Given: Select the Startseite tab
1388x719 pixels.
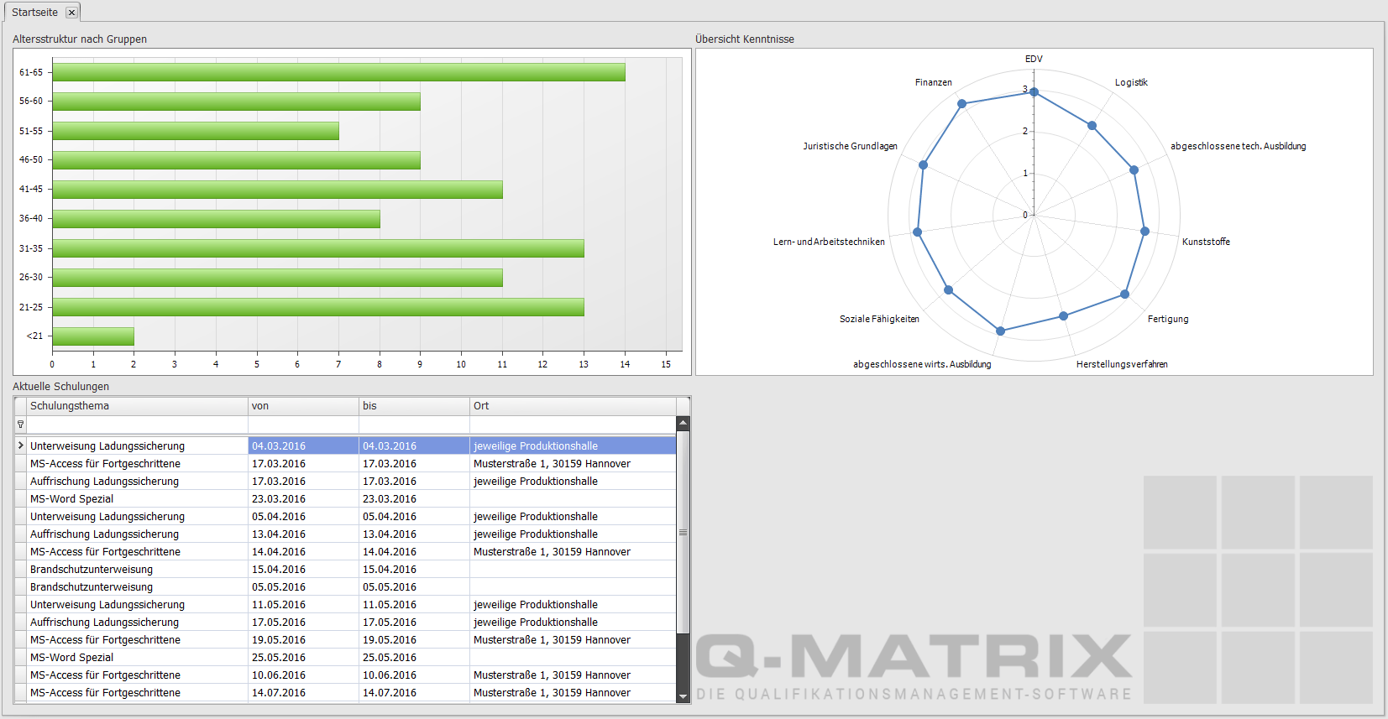Looking at the screenshot, I should (35, 13).
